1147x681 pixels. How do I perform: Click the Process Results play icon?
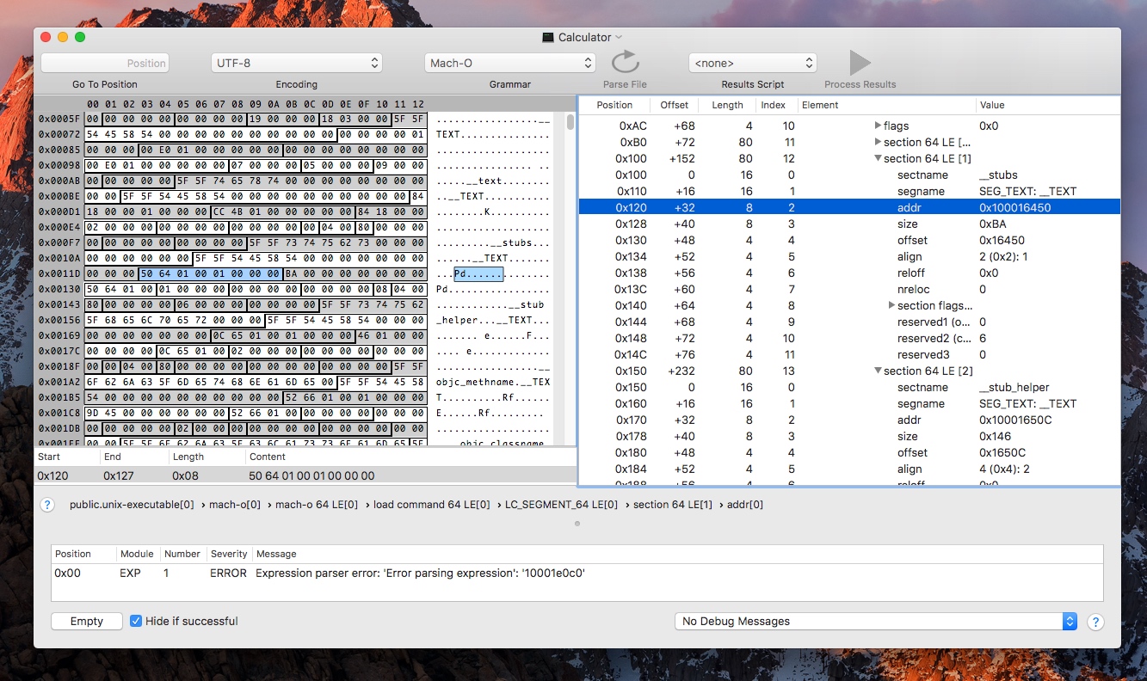pos(860,63)
